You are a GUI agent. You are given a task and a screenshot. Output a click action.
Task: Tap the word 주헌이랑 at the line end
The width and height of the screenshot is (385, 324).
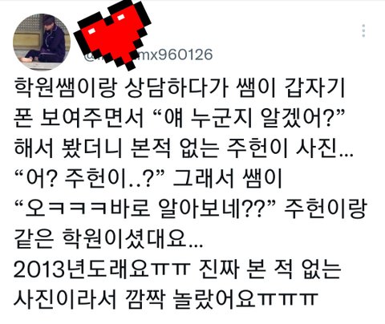[x=325, y=208]
